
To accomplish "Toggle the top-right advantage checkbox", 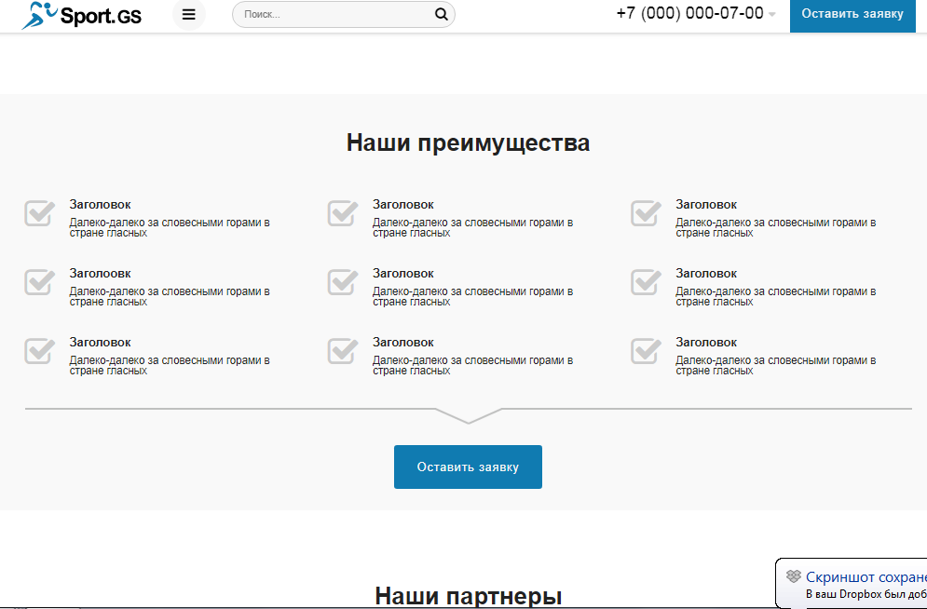I will (646, 213).
